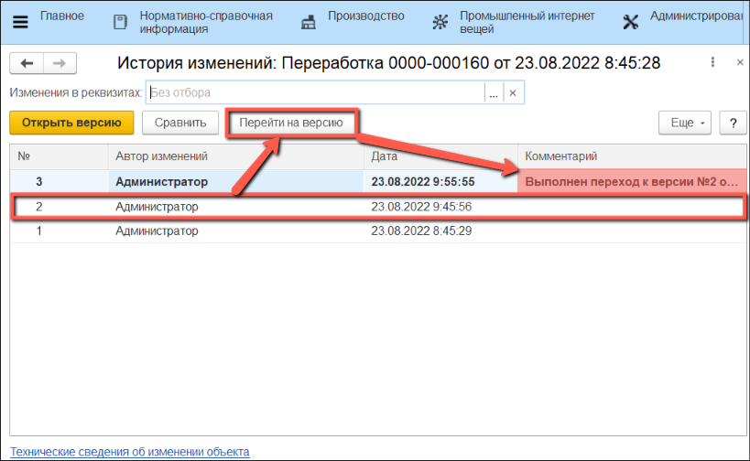The image size is (750, 461).
Task: Open the Производство section
Action: click(366, 16)
